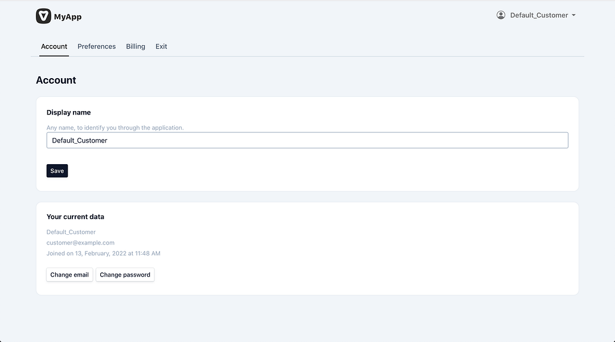Click the MyApp brand name text
This screenshot has width=615, height=342.
click(x=68, y=17)
